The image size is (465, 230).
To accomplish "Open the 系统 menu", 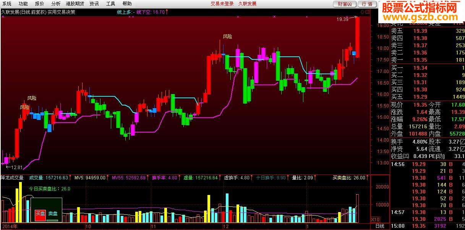I will coord(7,4).
